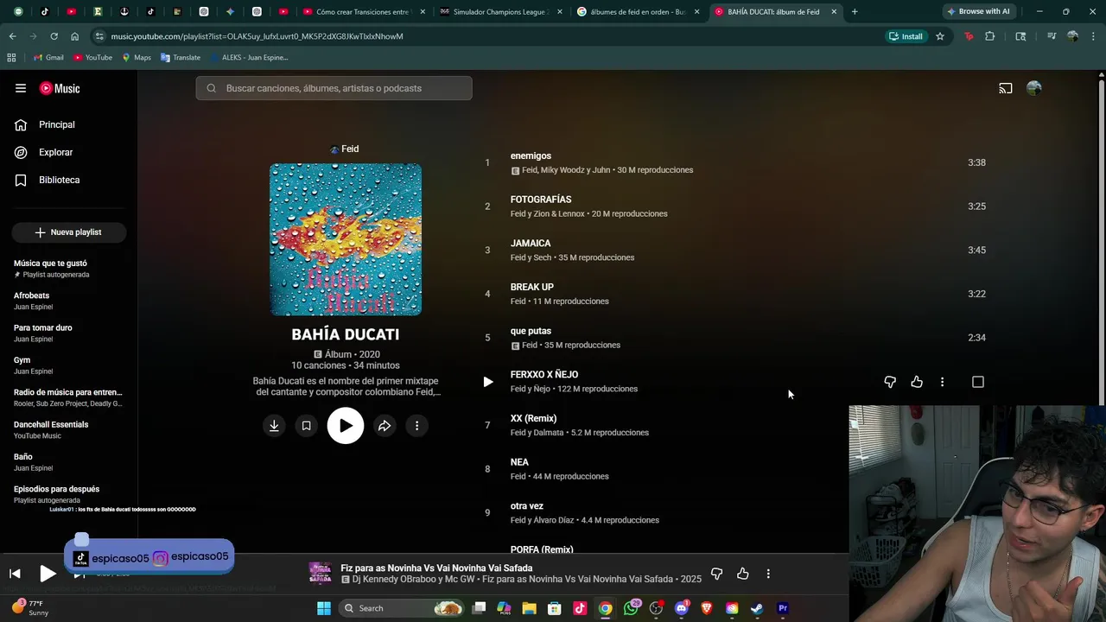Select the BREAK UP track
The image size is (1106, 622).
point(532,287)
